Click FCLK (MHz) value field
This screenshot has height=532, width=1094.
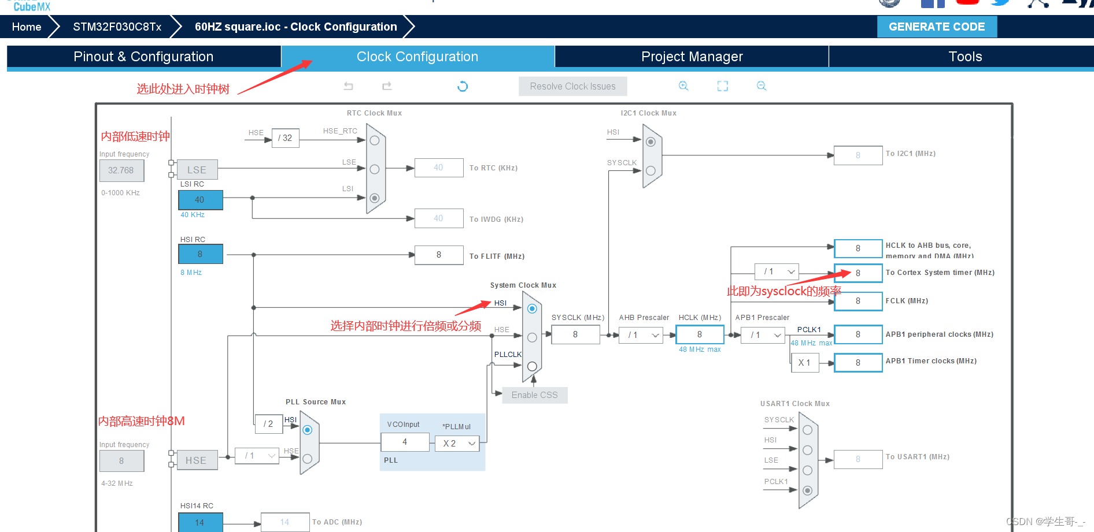click(x=858, y=301)
